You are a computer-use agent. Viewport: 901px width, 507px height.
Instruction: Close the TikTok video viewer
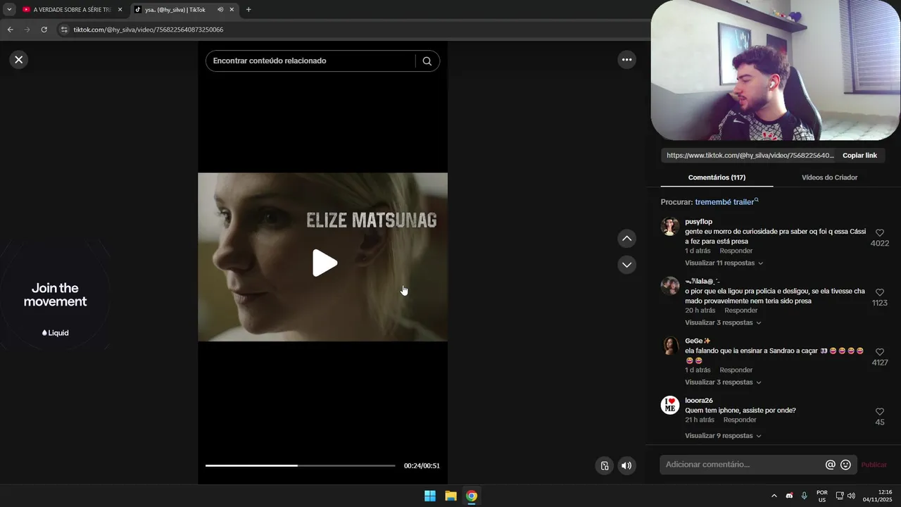(x=19, y=60)
